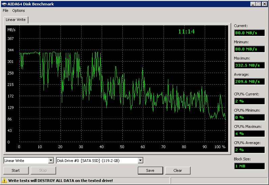Viewport: 269px width, 185px height.
Task: Open the File menu
Action: [5, 10]
